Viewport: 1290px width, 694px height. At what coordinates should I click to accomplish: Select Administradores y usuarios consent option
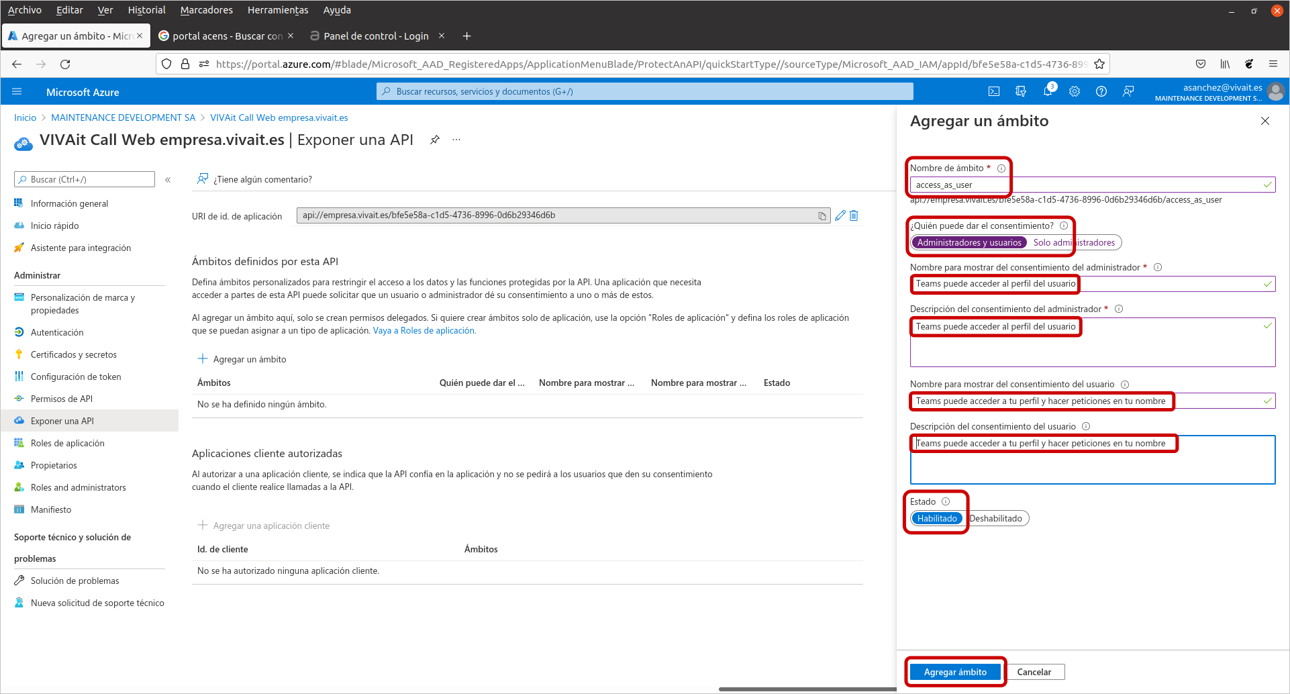[x=969, y=243]
